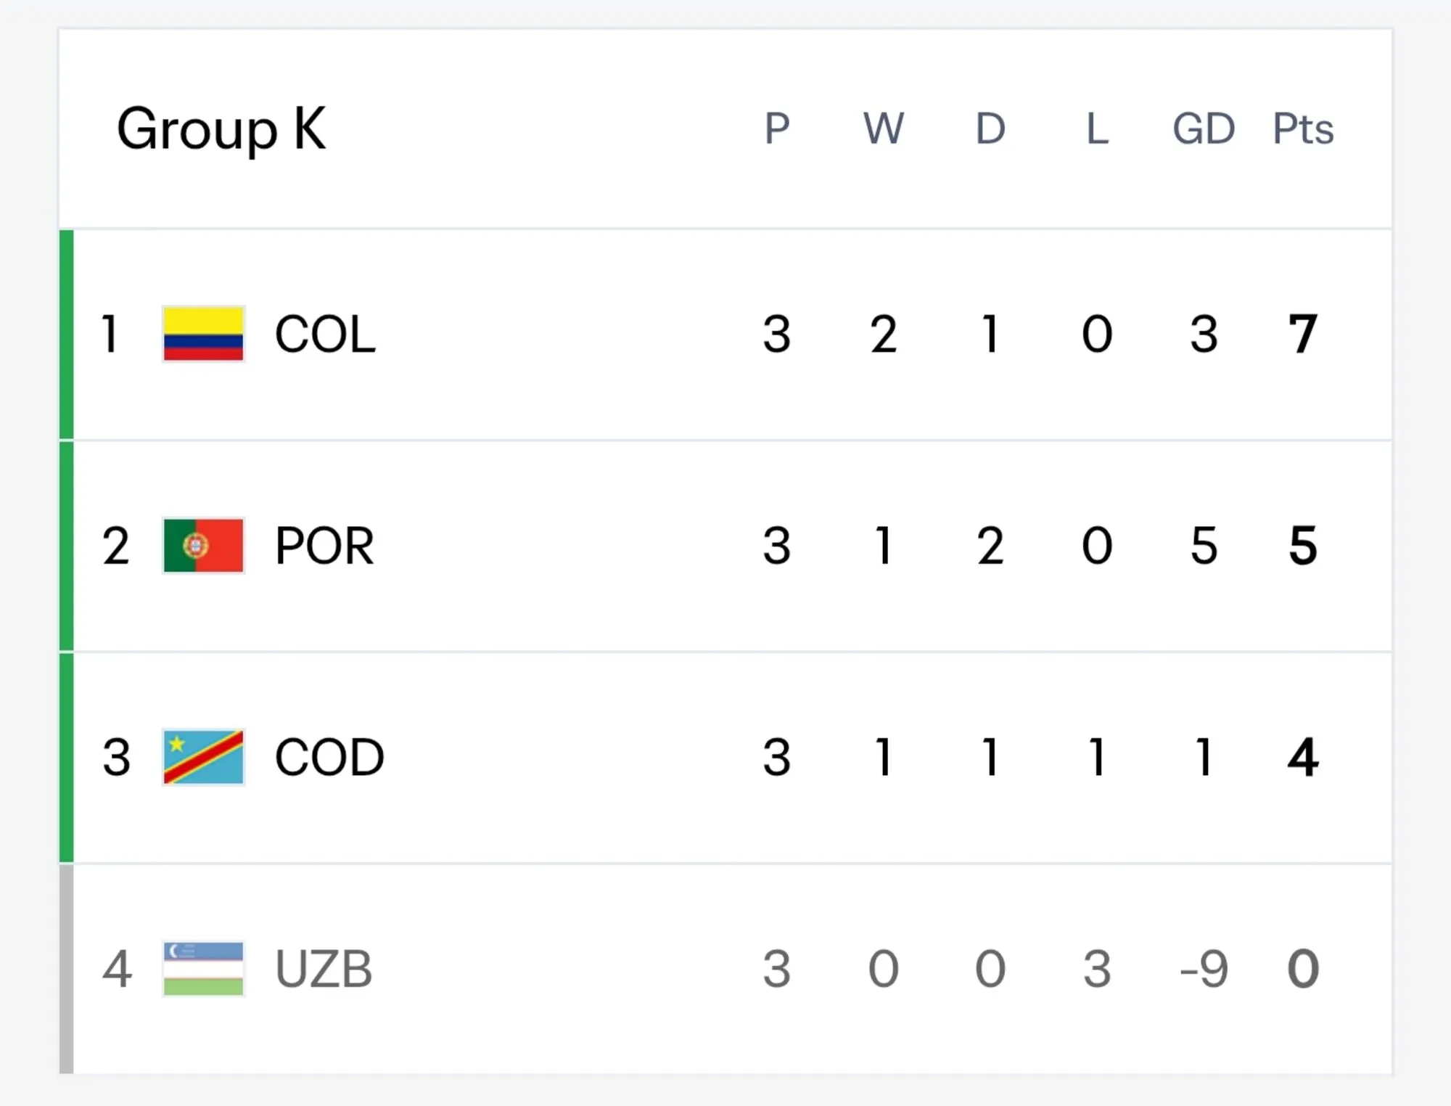Click Uzbekistan's -9 goal difference
The image size is (1451, 1106).
pos(1204,969)
